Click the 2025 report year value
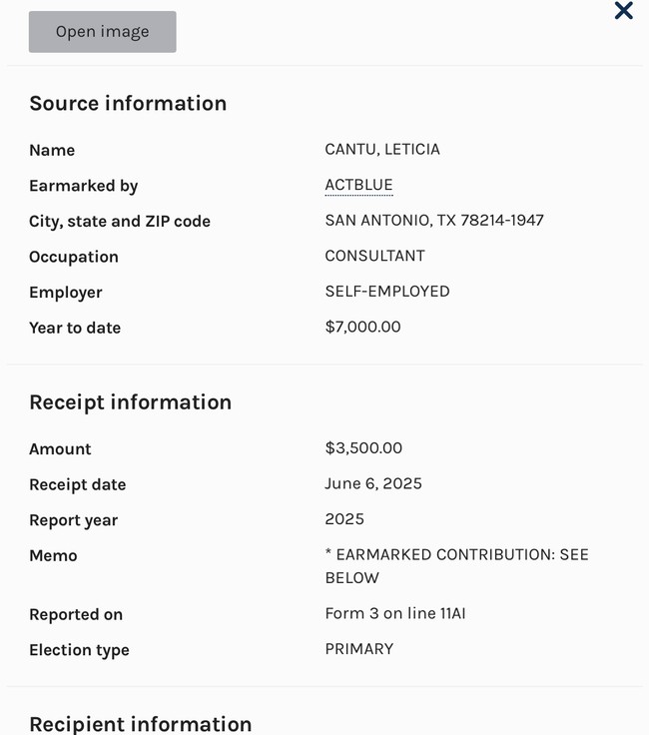This screenshot has height=735, width=649. coord(344,519)
